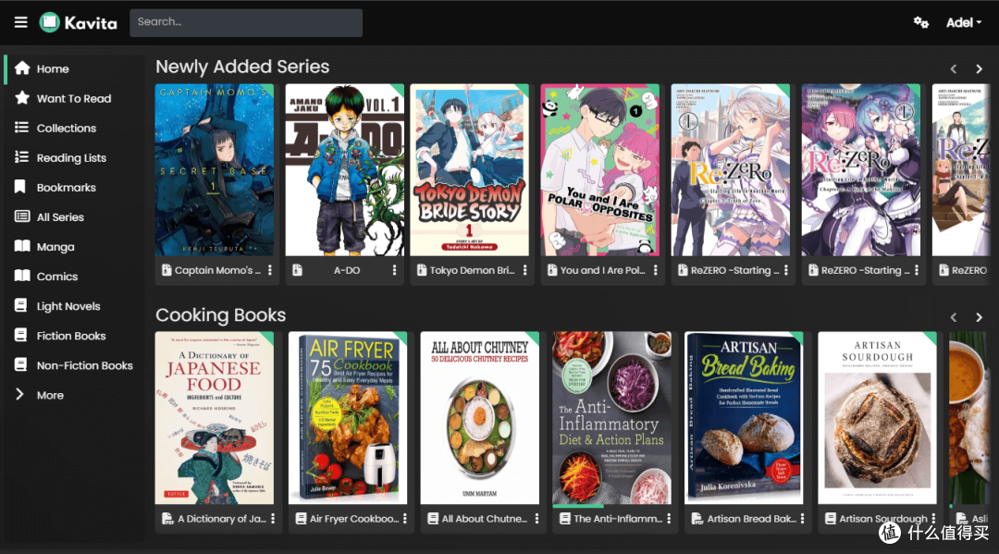The height and width of the screenshot is (554, 999).
Task: Open Captain Momo's Secret Base cover
Action: [x=214, y=170]
